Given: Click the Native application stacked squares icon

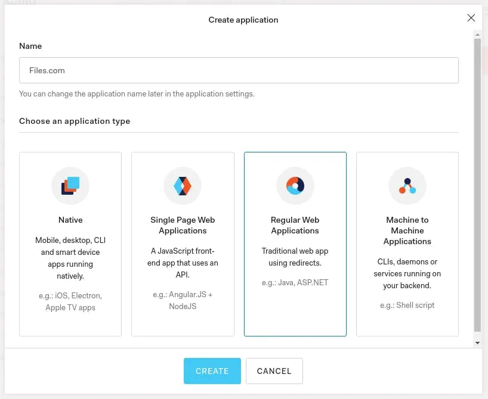Looking at the screenshot, I should point(70,186).
